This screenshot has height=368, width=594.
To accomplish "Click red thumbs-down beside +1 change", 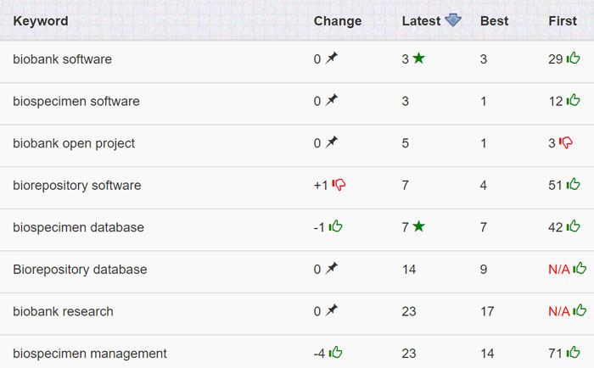I will pos(339,185).
